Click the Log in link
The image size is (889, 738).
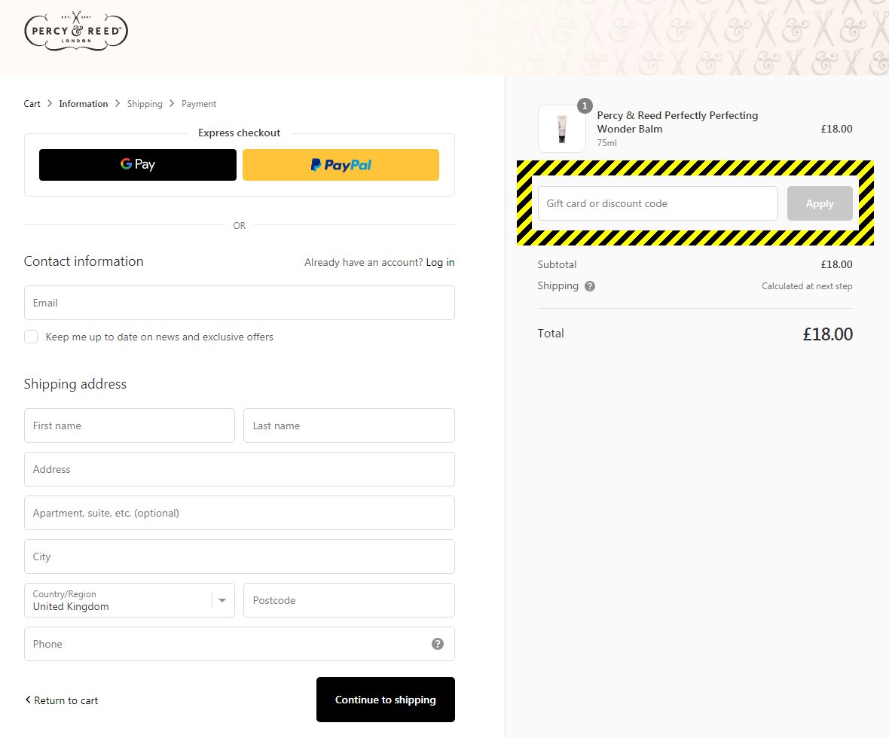click(x=440, y=262)
